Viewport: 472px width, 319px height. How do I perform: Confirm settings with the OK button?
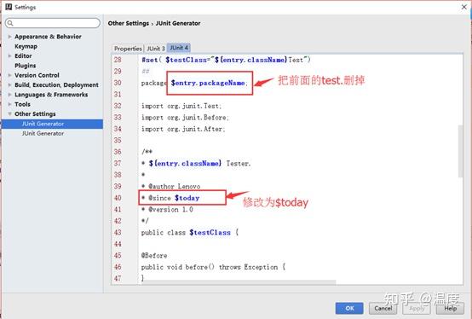(349, 308)
